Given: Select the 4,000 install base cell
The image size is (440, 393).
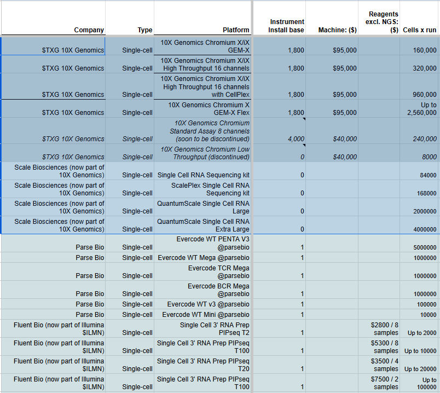Looking at the screenshot, I should (279, 131).
